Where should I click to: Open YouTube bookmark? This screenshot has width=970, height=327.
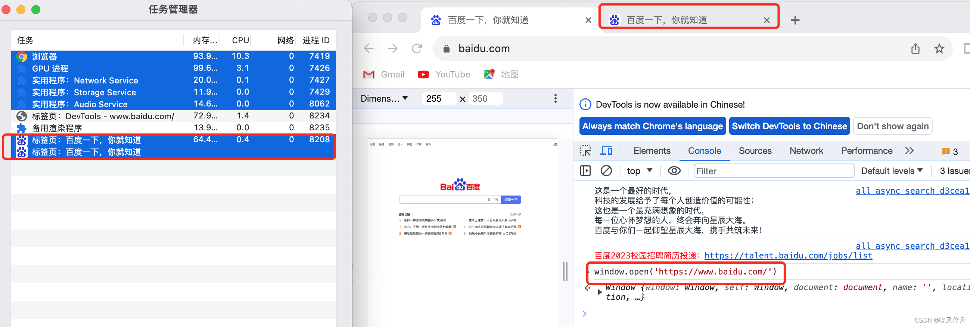tap(444, 74)
